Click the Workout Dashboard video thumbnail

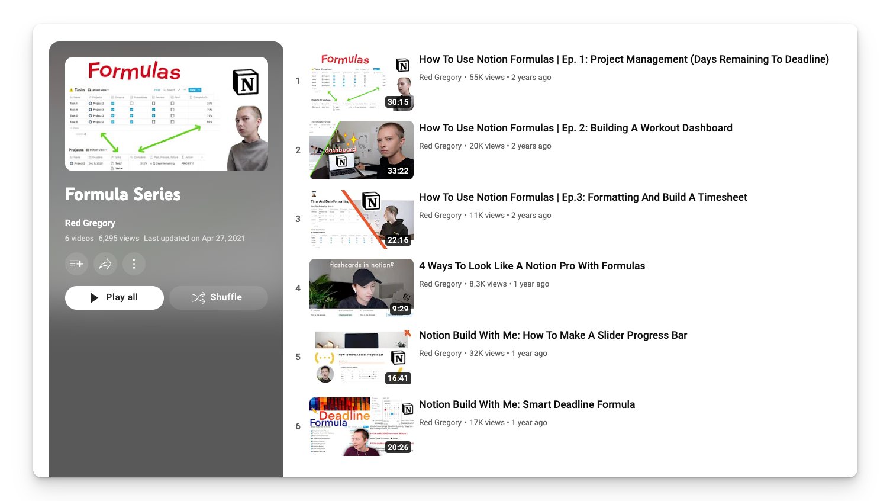(361, 150)
